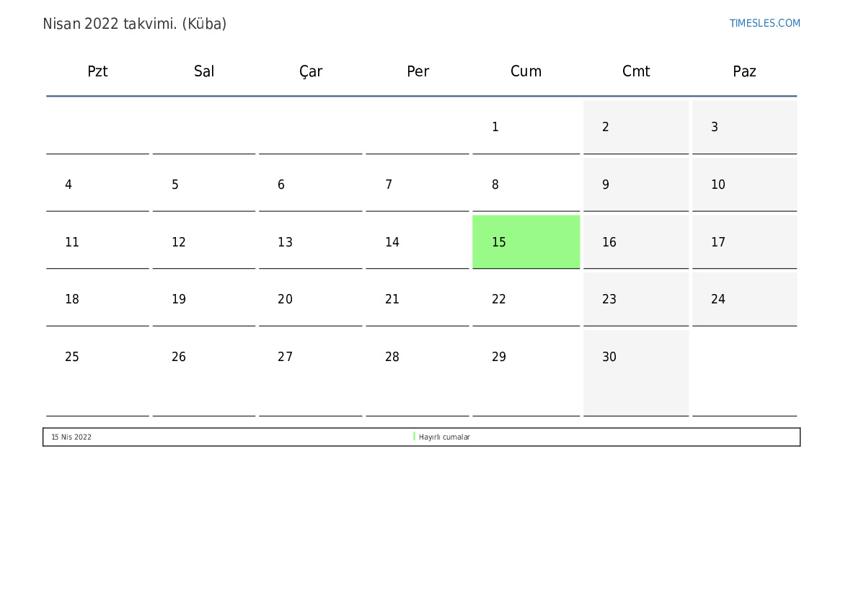Select day 19 under Sal
The width and height of the screenshot is (843, 596).
(204, 299)
